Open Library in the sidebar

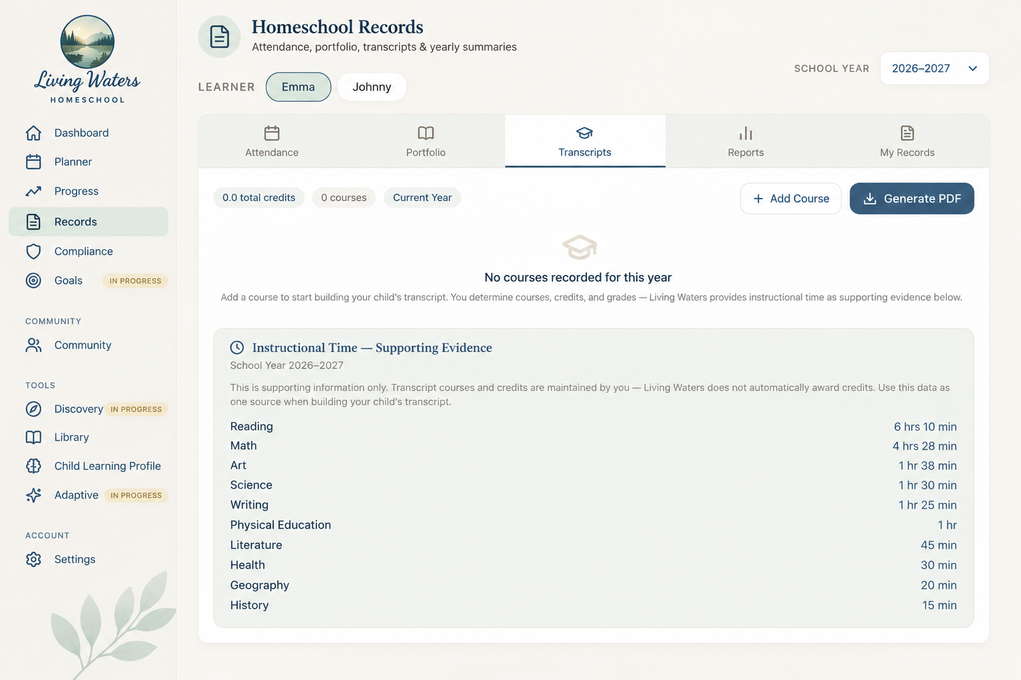click(88, 437)
